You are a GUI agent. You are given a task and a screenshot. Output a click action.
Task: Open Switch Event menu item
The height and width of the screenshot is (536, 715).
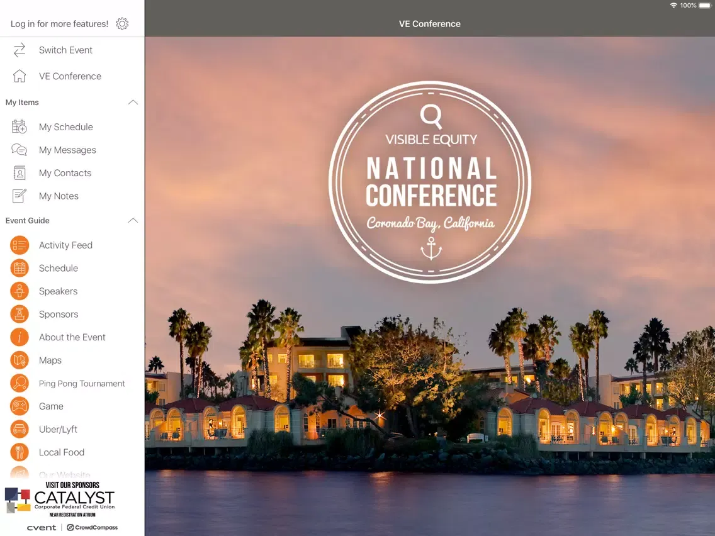pyautogui.click(x=72, y=50)
